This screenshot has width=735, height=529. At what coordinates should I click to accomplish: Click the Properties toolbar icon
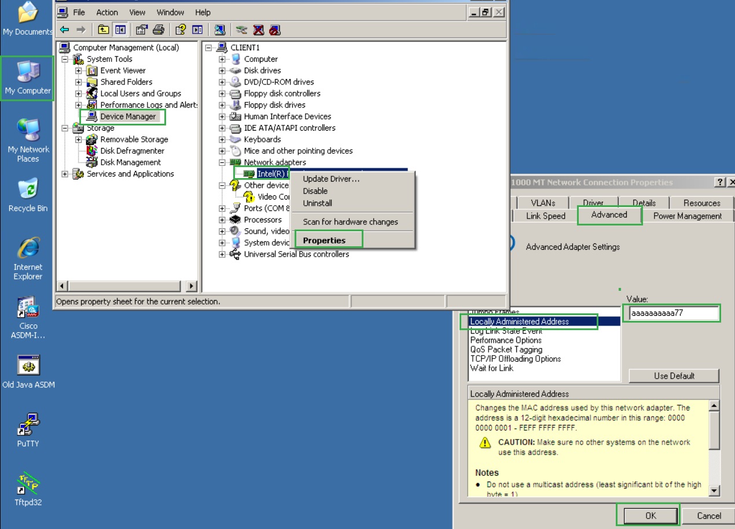point(142,29)
